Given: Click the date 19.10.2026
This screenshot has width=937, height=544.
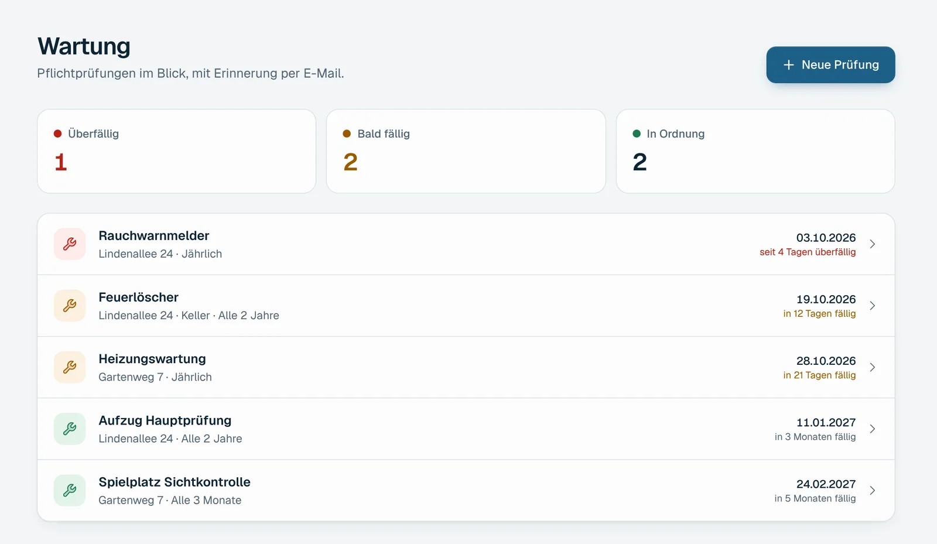Looking at the screenshot, I should pyautogui.click(x=826, y=299).
